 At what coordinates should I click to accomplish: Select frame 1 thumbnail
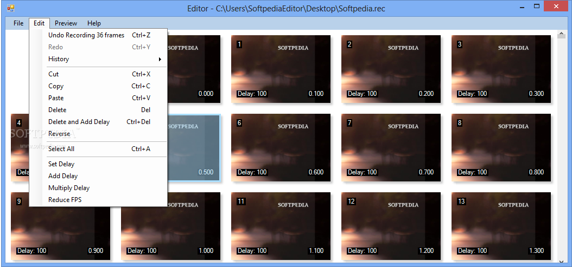(281, 69)
